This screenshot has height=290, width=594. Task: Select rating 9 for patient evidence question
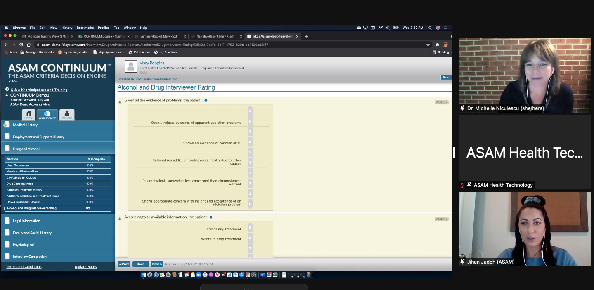click(250, 111)
